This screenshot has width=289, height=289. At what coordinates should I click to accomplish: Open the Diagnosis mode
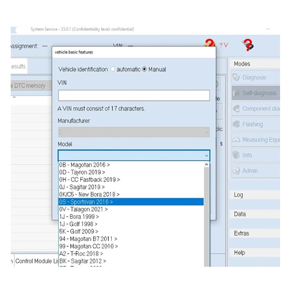[256, 77]
